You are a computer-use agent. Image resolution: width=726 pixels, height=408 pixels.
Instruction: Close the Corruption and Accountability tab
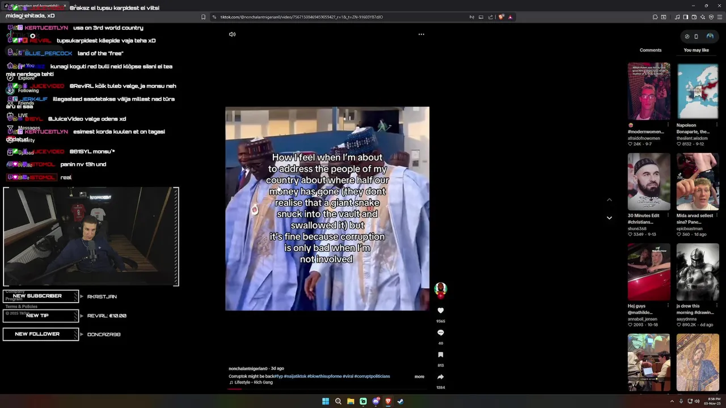(65, 6)
